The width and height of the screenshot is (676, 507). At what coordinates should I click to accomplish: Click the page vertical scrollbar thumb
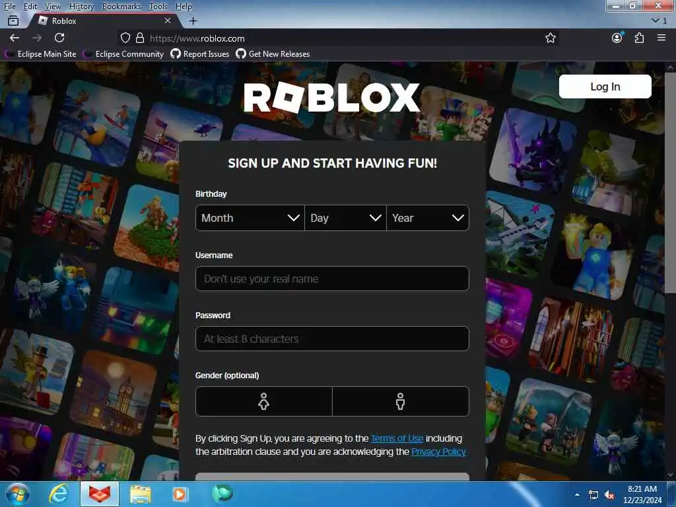click(x=671, y=184)
